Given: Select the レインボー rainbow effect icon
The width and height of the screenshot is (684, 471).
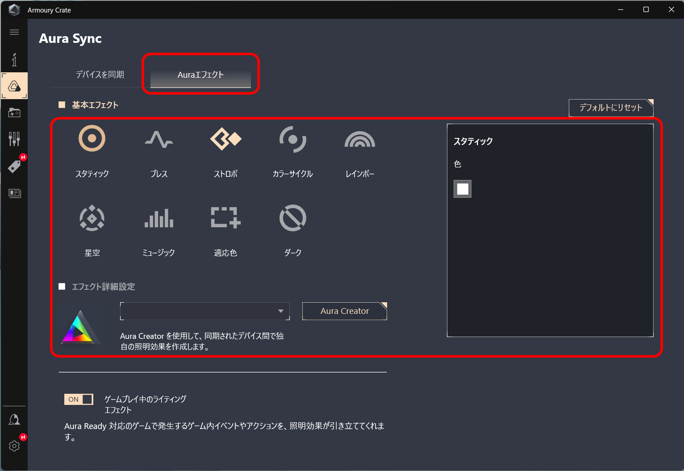Looking at the screenshot, I should pos(360,139).
